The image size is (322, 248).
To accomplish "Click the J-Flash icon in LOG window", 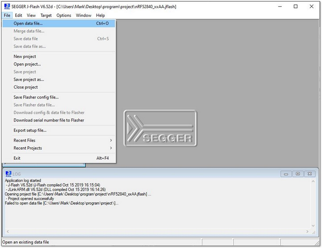I will (8, 174).
